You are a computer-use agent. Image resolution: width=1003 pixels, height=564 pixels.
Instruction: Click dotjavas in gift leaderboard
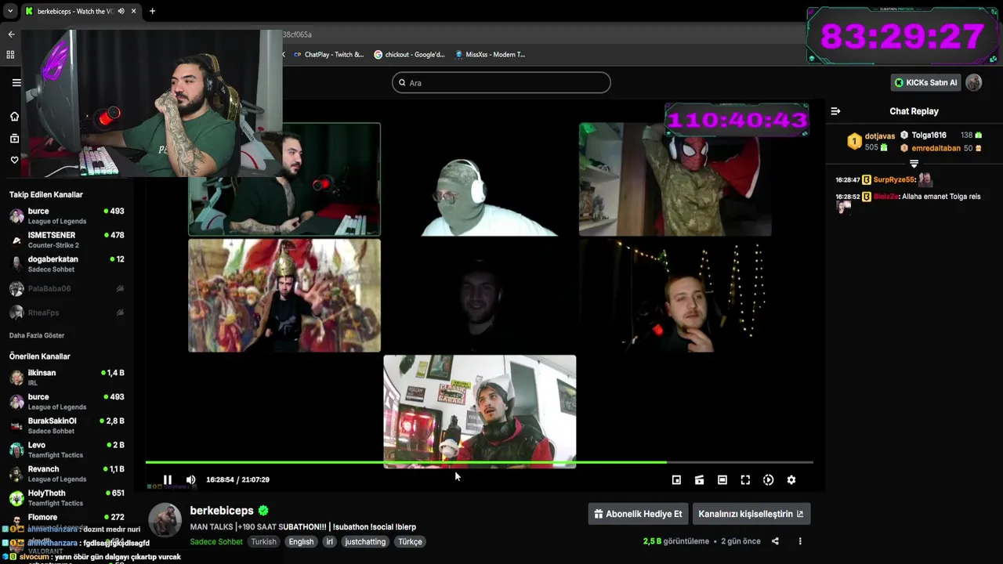[x=879, y=136]
